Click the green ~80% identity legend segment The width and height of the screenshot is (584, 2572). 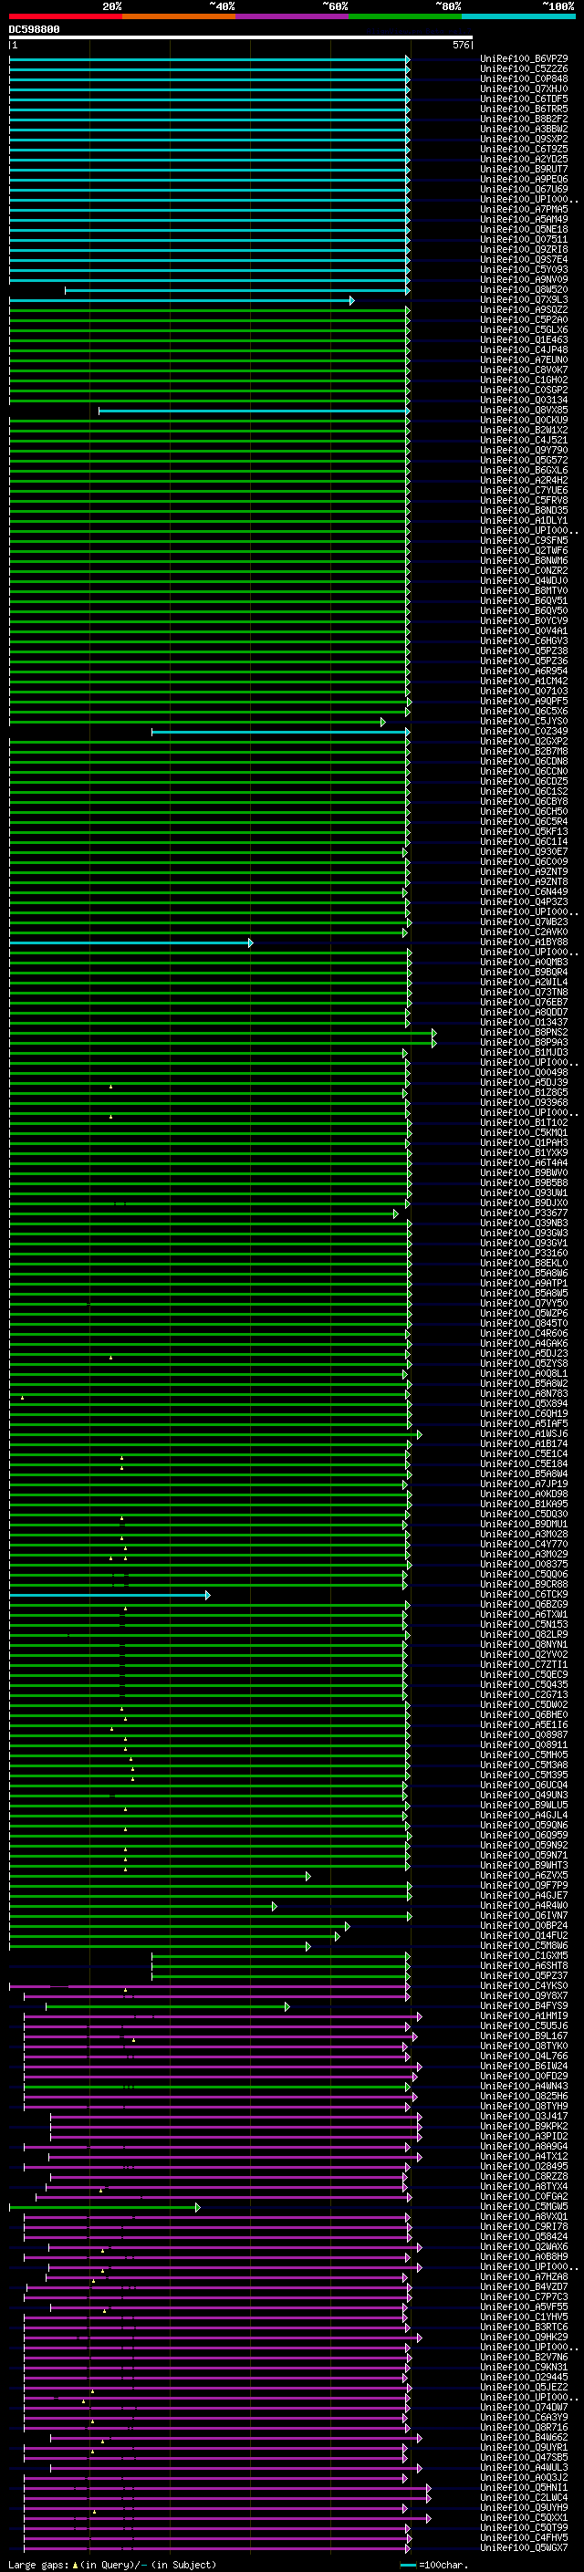coord(405,16)
